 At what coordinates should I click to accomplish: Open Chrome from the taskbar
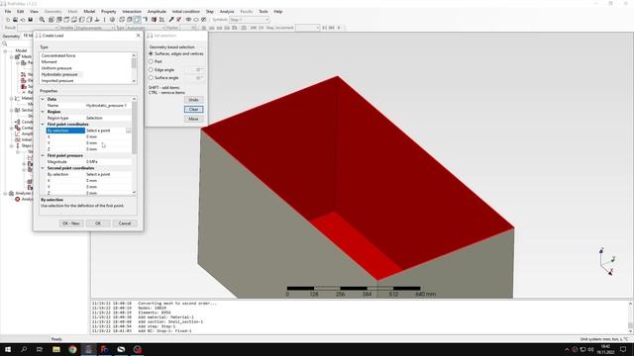coord(72,349)
